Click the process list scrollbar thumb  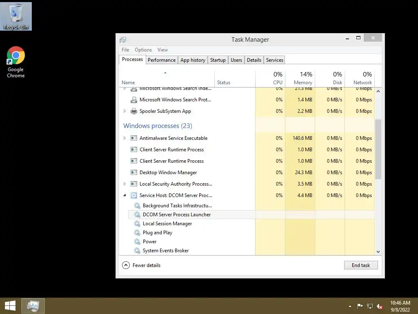point(378,149)
